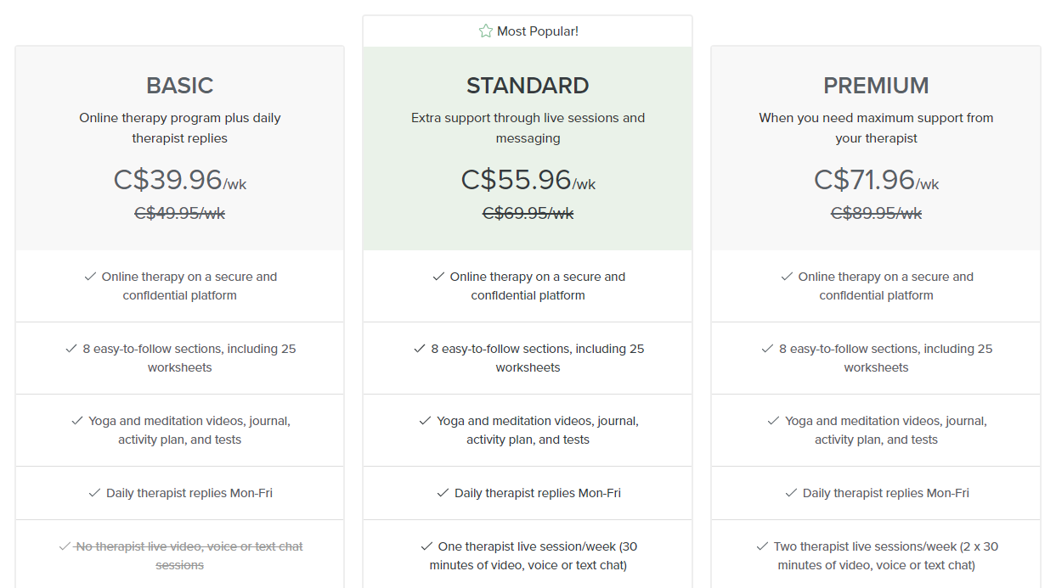Click checkmark beside Standard 8 easy-to-follow sections
Viewport: 1056px width, 588px height.
[420, 349]
